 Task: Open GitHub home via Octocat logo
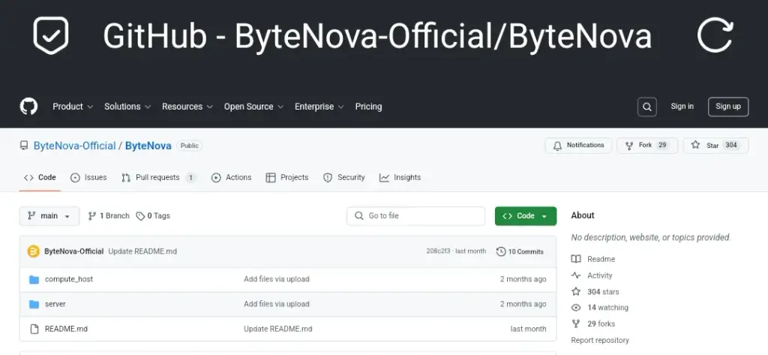[x=28, y=107]
